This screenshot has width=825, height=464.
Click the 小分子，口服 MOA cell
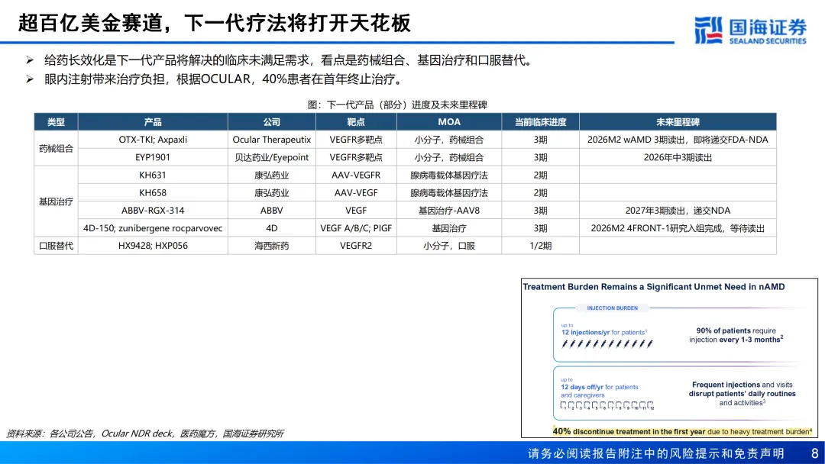click(449, 246)
